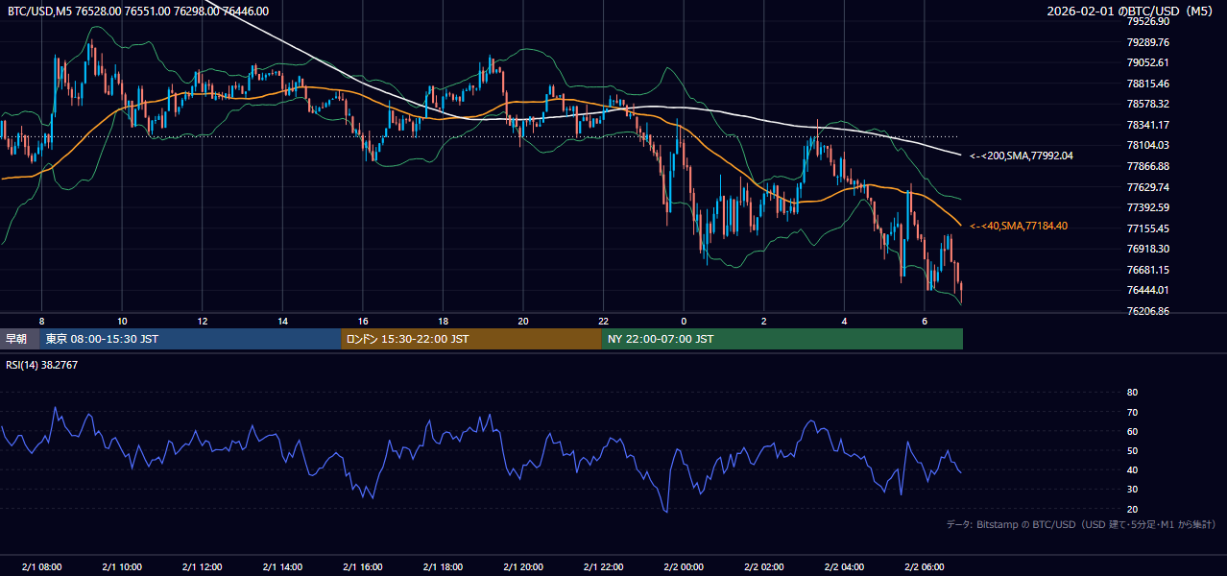Click the NY 22:00-07:00 JST session bar
The width and height of the screenshot is (1227, 576).
(x=782, y=339)
